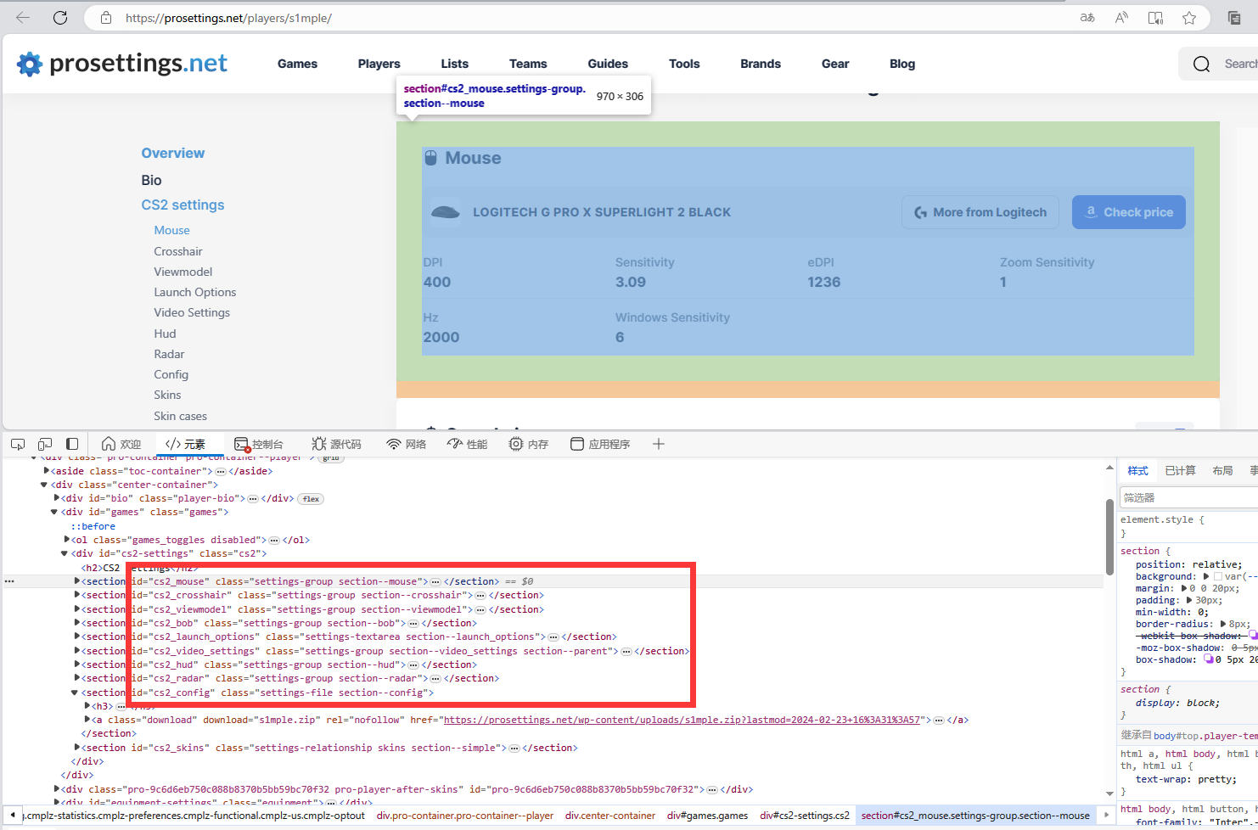Open the Lists menu item
The height and width of the screenshot is (830, 1258).
(454, 64)
